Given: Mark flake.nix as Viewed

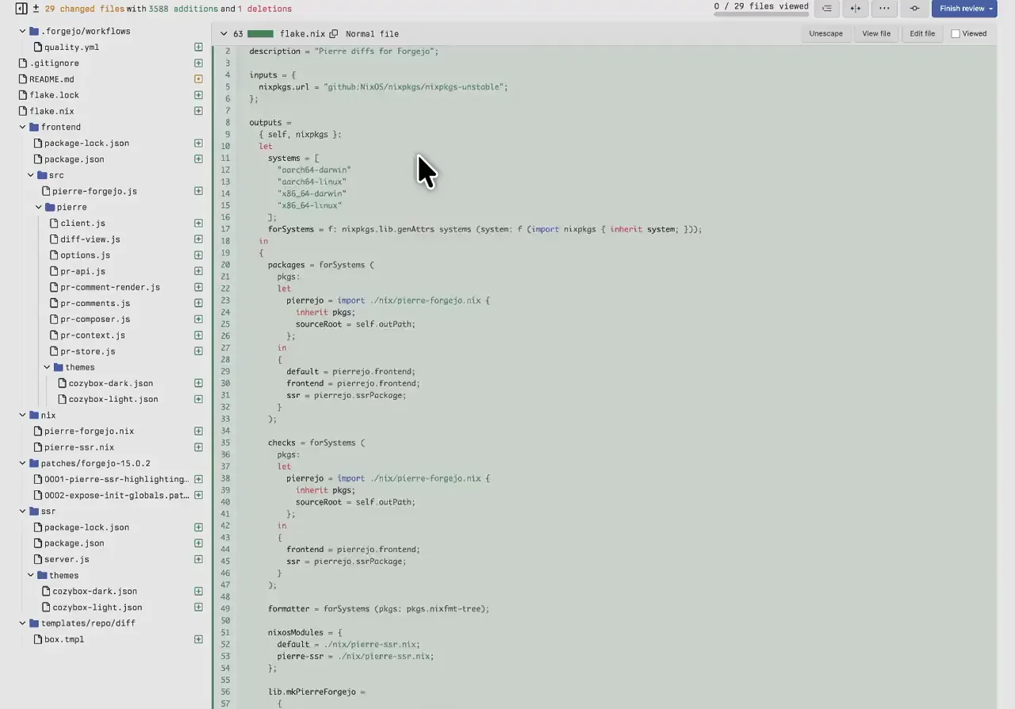Looking at the screenshot, I should 956,34.
